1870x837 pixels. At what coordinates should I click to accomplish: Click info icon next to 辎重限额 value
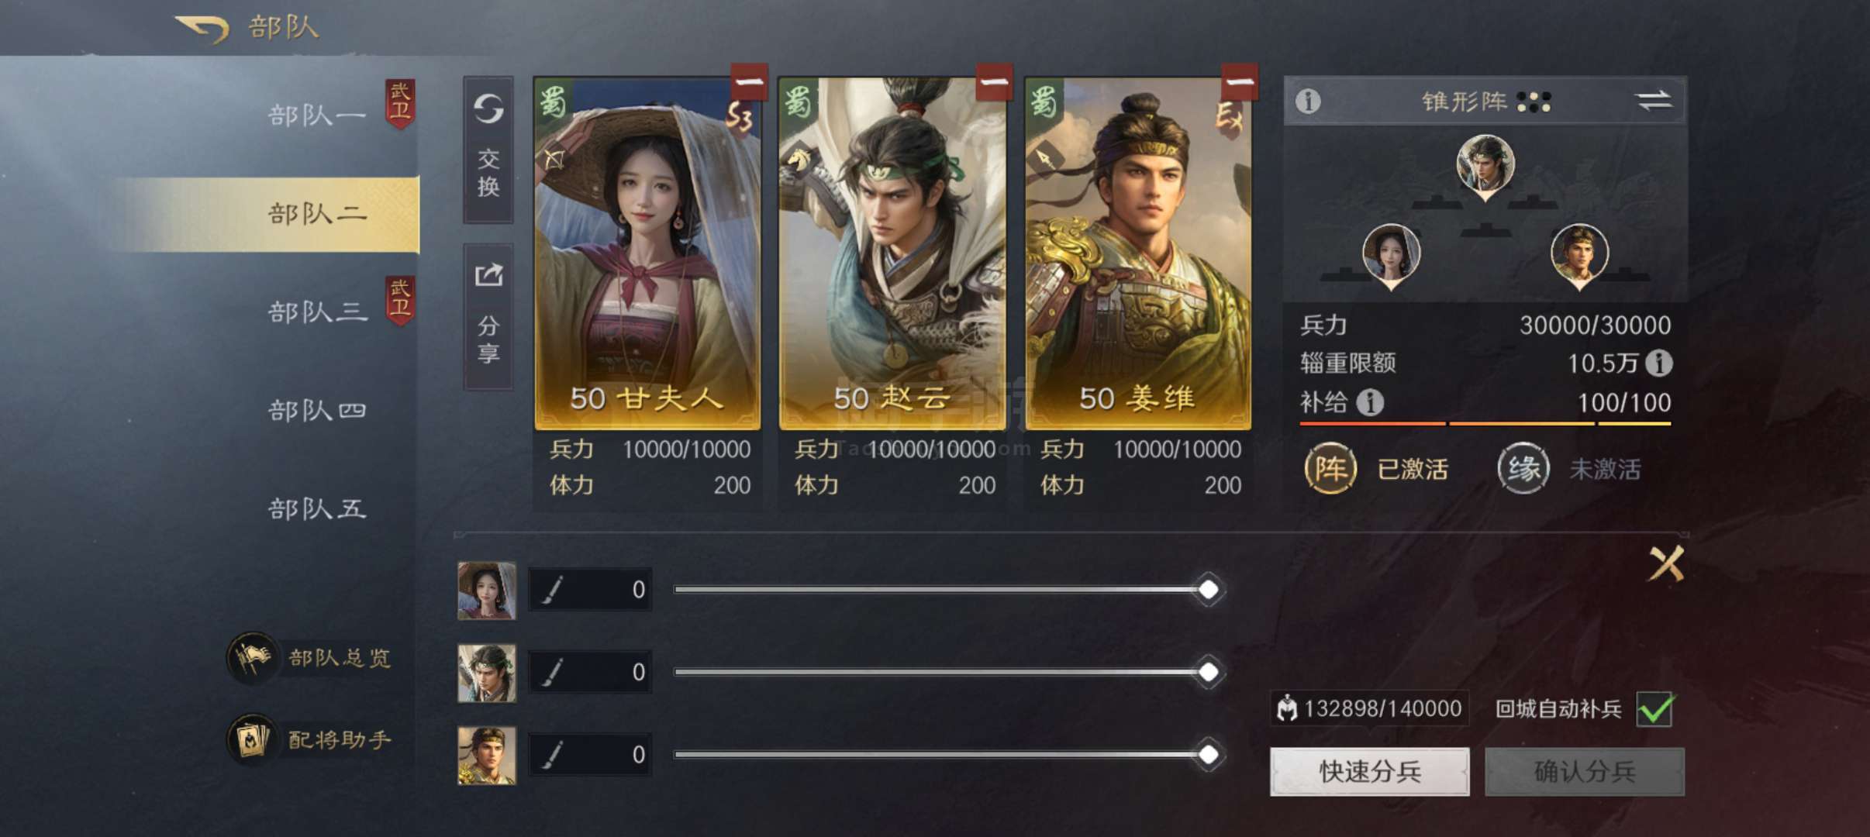[x=1658, y=363]
